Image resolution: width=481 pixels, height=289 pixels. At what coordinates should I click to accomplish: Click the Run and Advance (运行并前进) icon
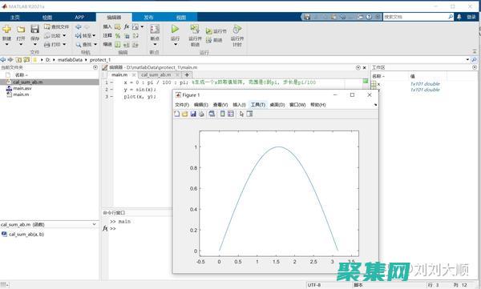click(195, 29)
